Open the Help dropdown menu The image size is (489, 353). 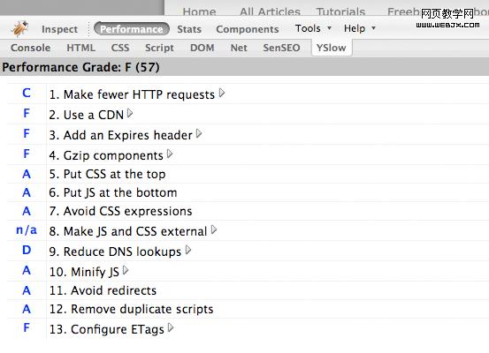(x=360, y=28)
